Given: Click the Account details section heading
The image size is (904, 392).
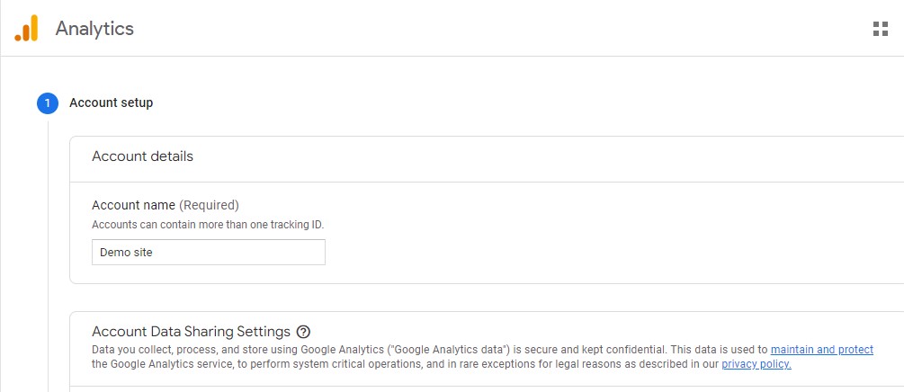Looking at the screenshot, I should 142,156.
